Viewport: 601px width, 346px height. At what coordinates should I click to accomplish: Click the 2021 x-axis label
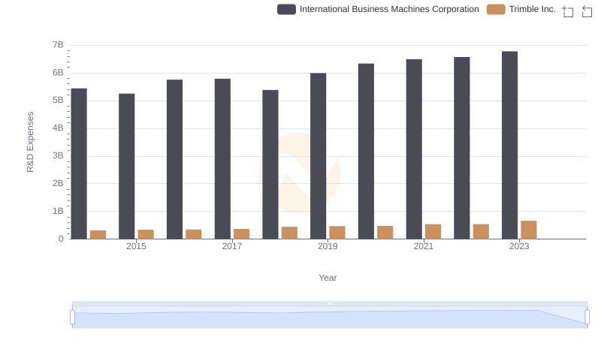point(423,246)
